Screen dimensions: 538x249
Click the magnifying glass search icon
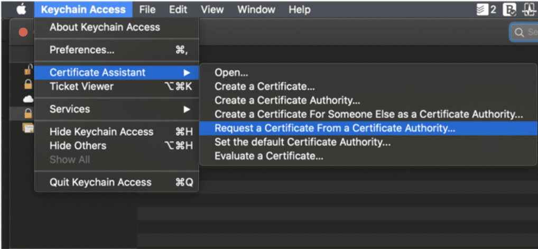click(x=520, y=32)
